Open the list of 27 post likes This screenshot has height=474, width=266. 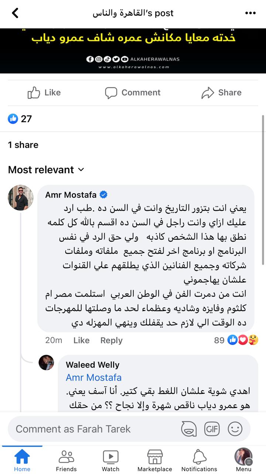point(20,119)
